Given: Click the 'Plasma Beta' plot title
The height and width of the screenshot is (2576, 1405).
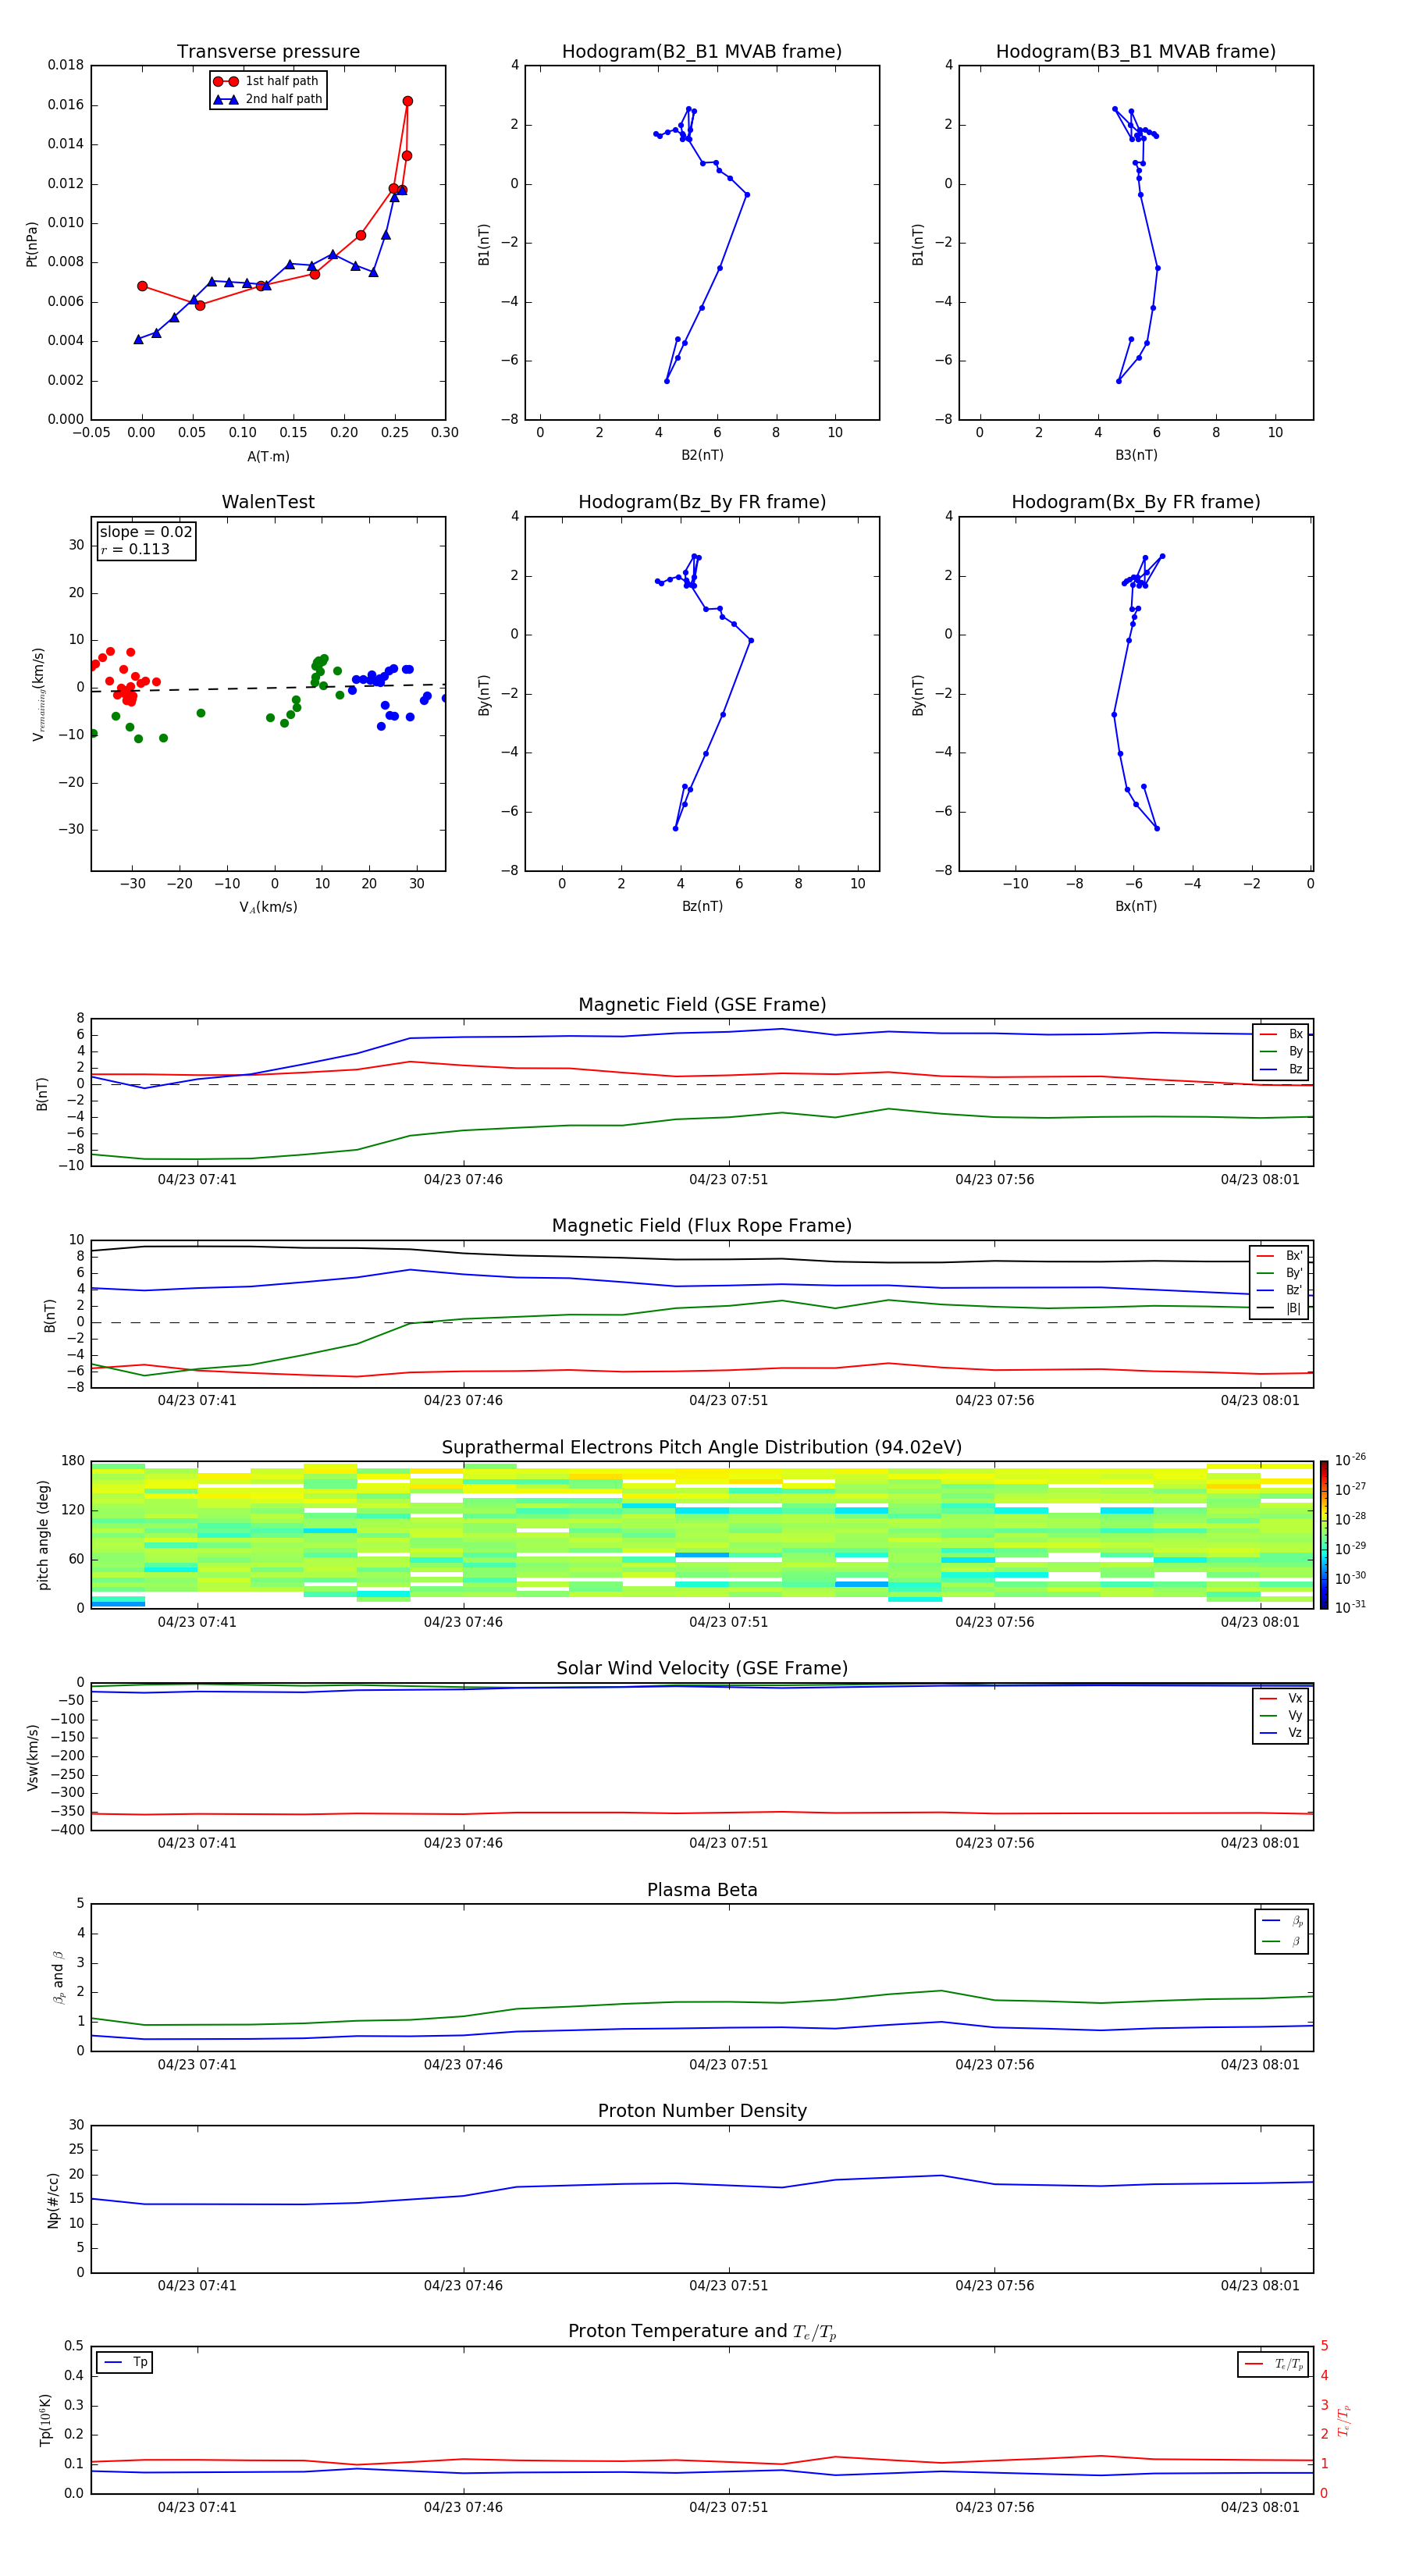Looking at the screenshot, I should (702, 1890).
